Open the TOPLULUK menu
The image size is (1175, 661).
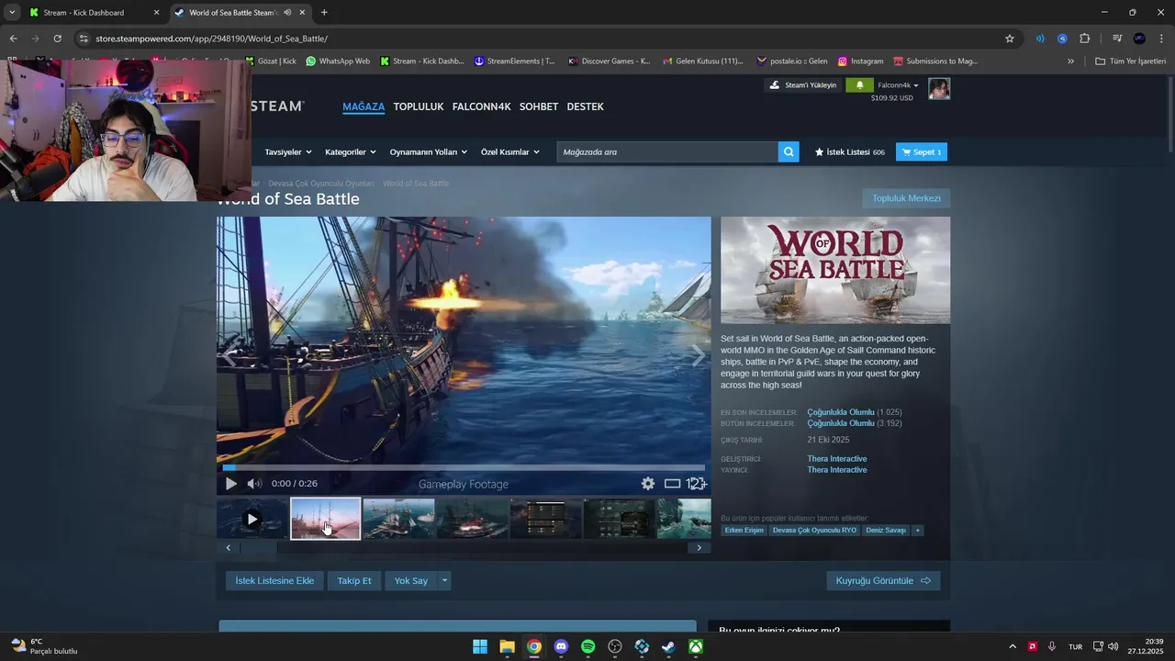[x=419, y=106]
